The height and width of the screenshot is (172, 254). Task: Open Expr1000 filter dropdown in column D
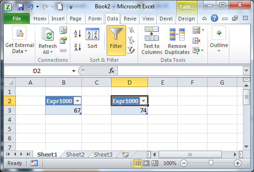pos(143,101)
